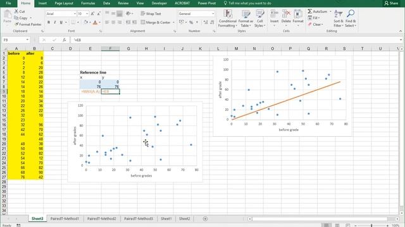Viewport: 405px width, 227px height.
Task: Collapse the ribbon with the chevron
Action: tap(401, 31)
